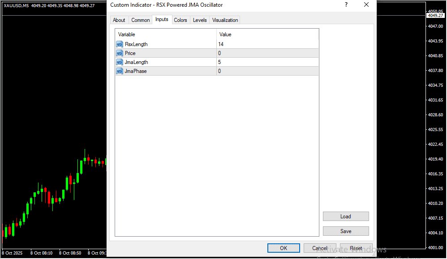Click the integer icon beside RsxLength

click(119, 44)
